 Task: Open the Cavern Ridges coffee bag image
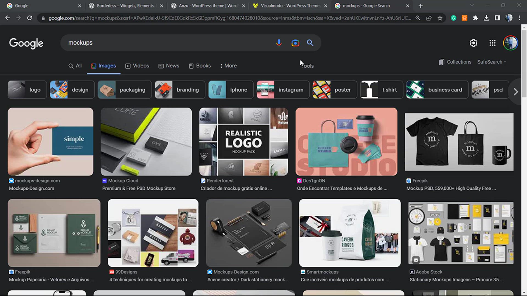point(350,233)
